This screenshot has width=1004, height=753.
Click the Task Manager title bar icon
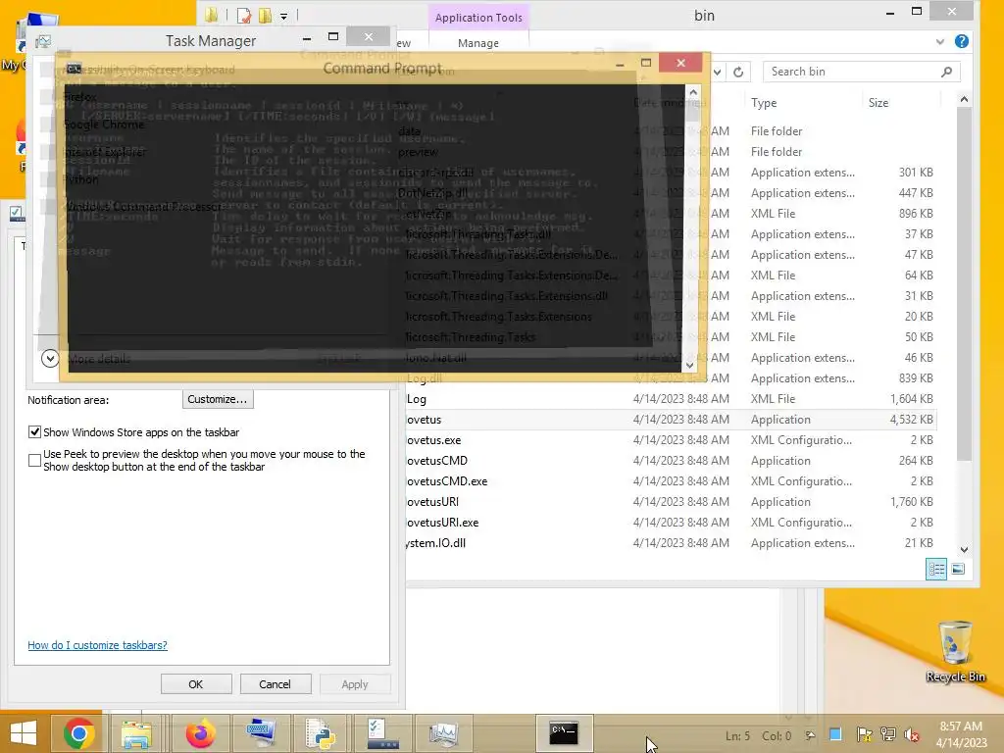(x=43, y=41)
